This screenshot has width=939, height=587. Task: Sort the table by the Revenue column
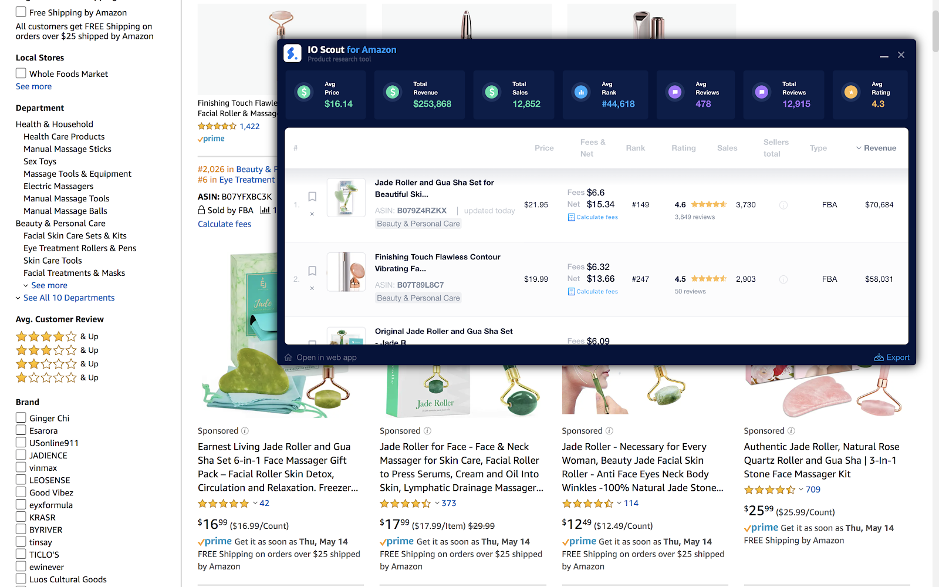pyautogui.click(x=876, y=148)
